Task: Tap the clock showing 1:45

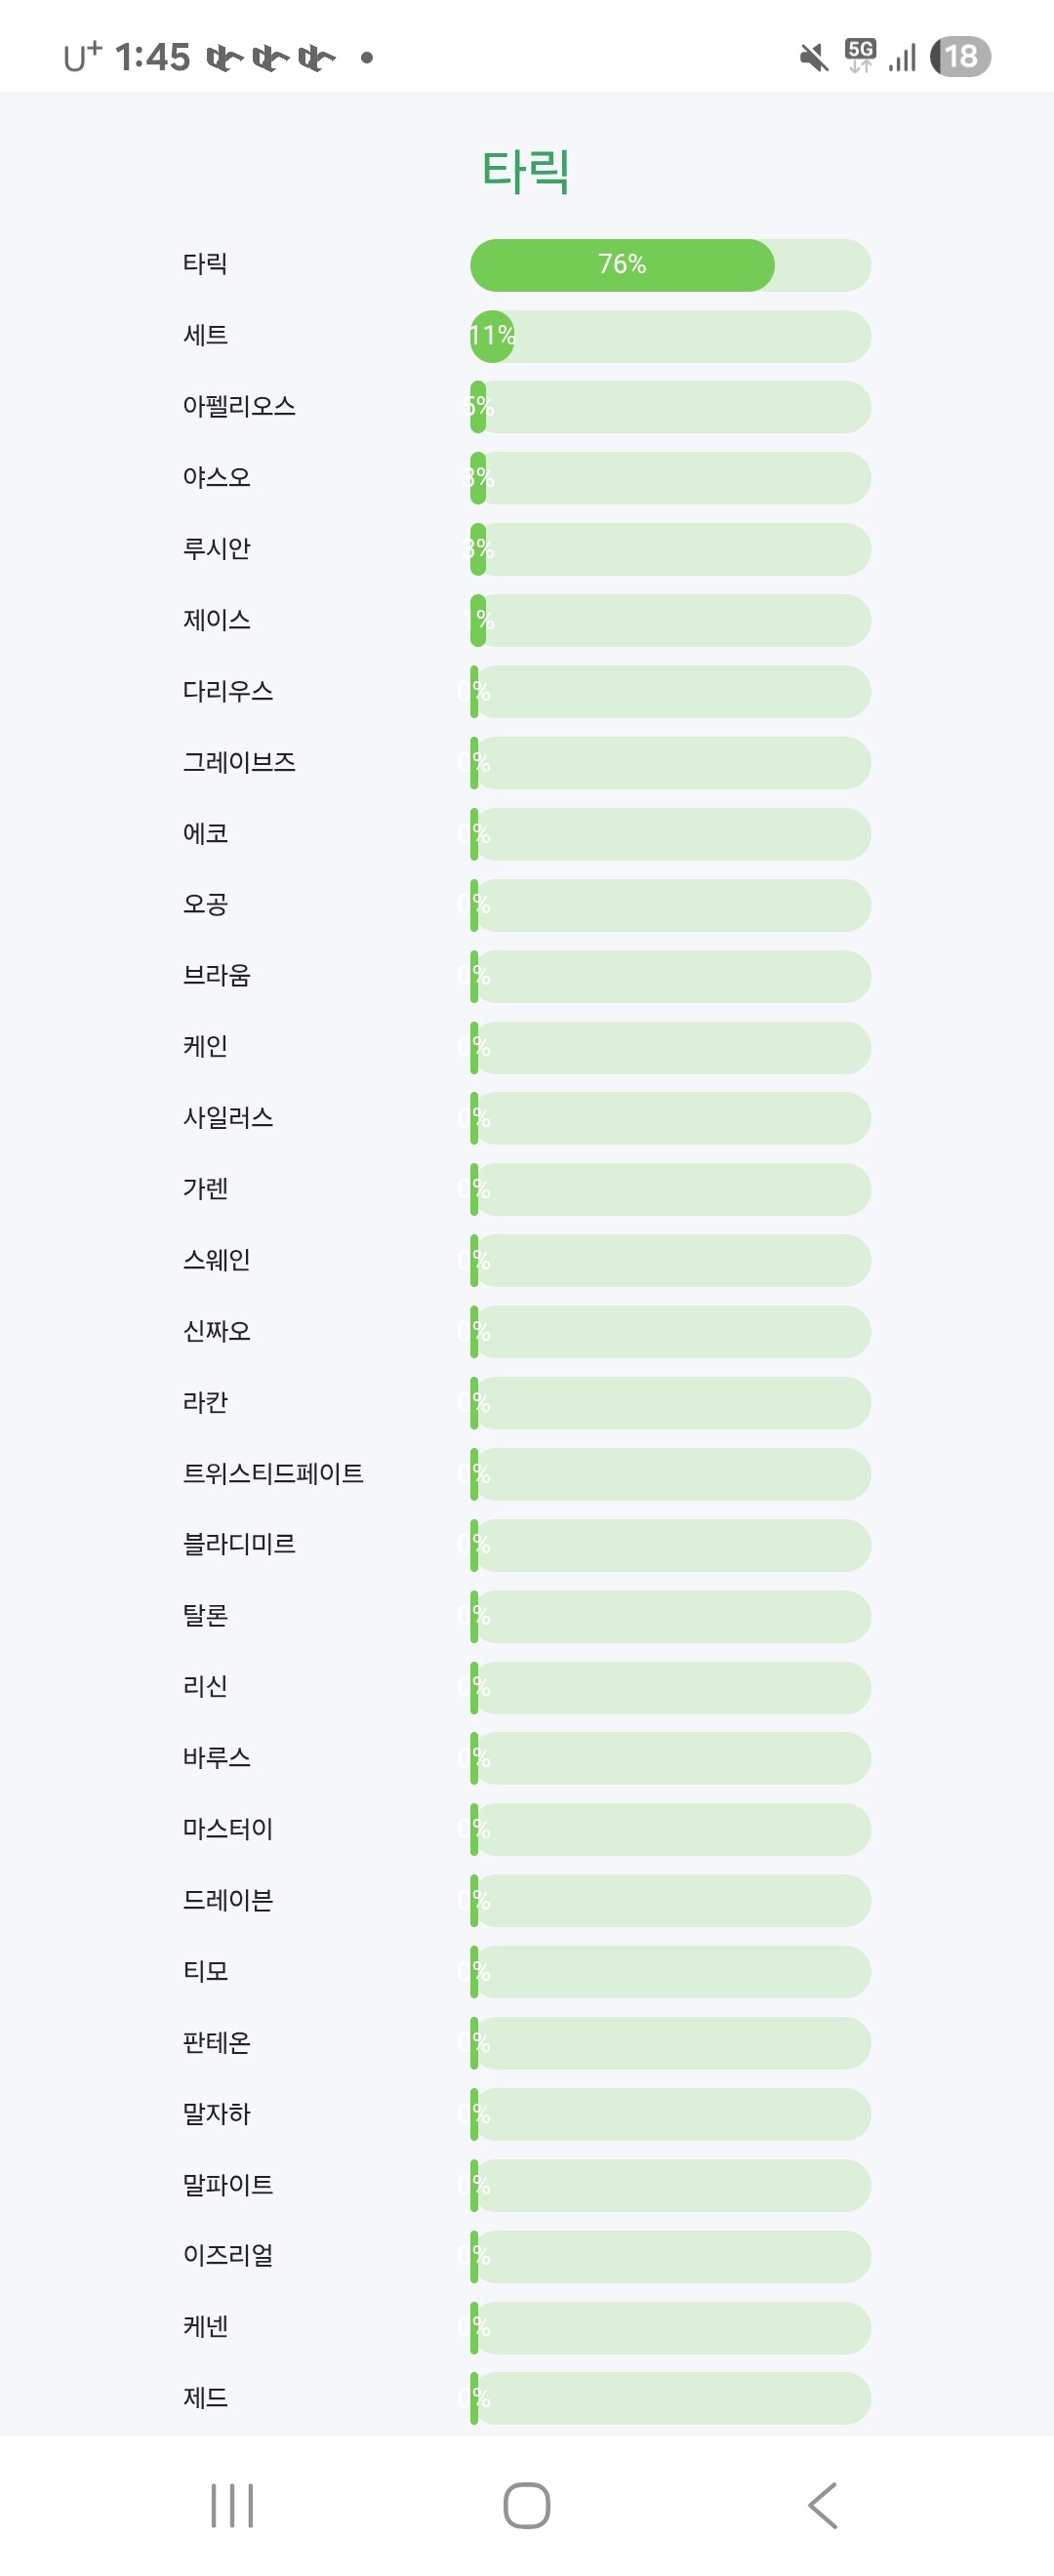Action: pyautogui.click(x=152, y=57)
